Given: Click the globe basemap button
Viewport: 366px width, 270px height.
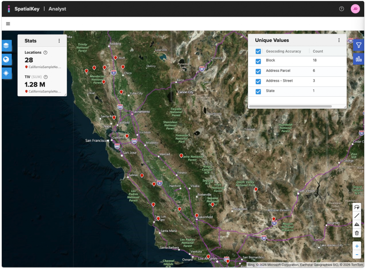Looking at the screenshot, I should [x=6, y=59].
